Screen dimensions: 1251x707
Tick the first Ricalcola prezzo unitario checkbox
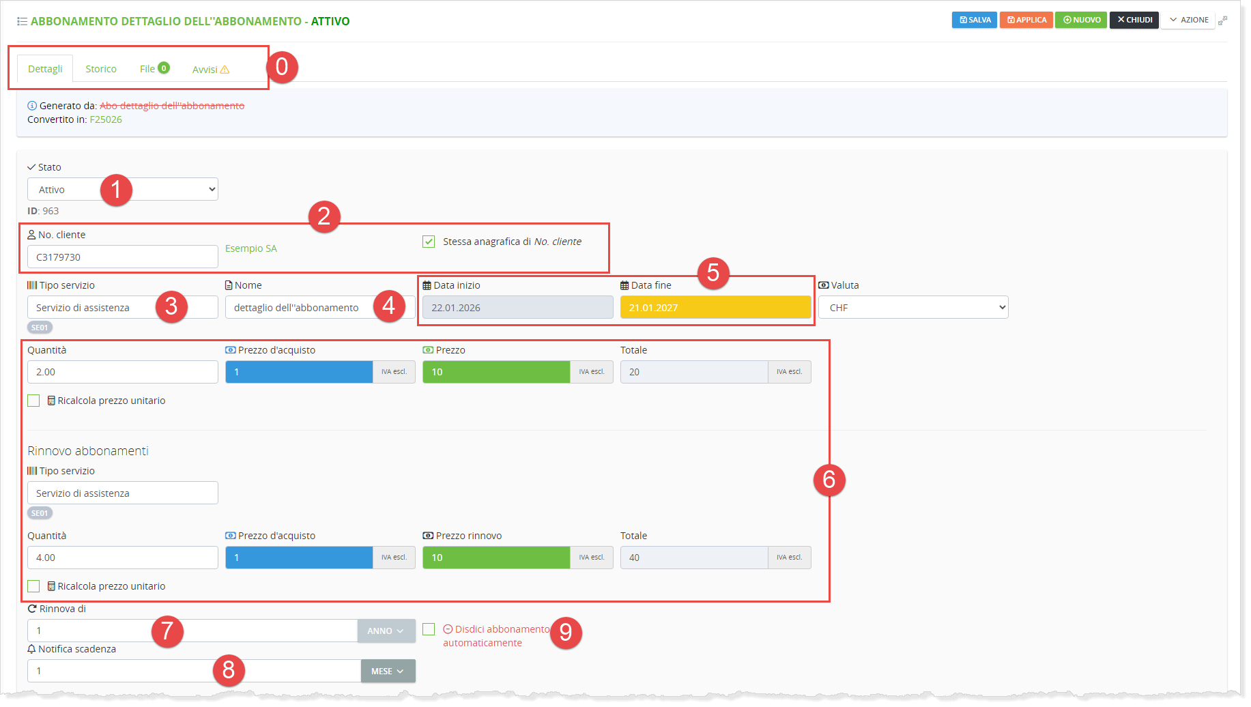coord(33,401)
